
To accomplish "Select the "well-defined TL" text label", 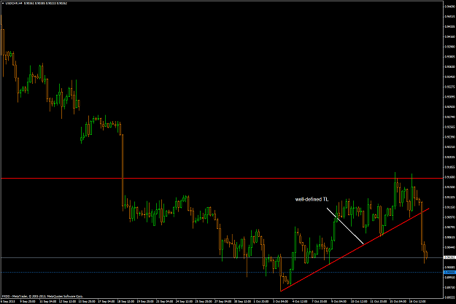I will (x=312, y=199).
